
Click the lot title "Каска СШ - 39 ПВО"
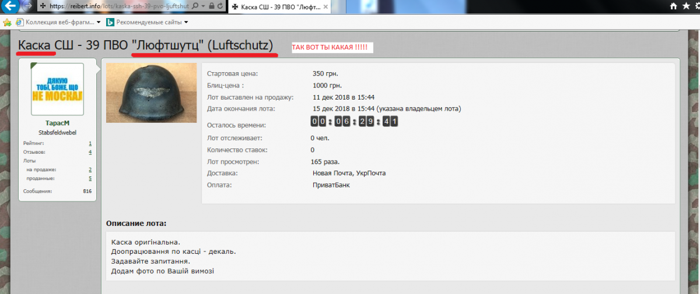tap(74, 45)
